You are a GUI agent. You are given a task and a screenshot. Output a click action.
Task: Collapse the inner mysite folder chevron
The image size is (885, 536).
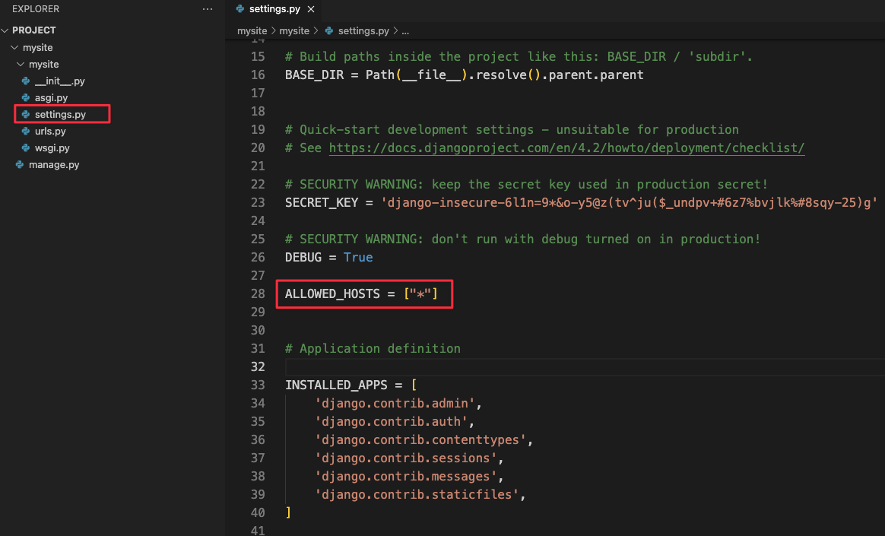tap(21, 65)
